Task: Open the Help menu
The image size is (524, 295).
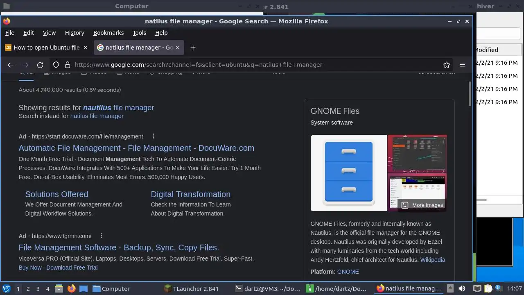Action: point(161,33)
